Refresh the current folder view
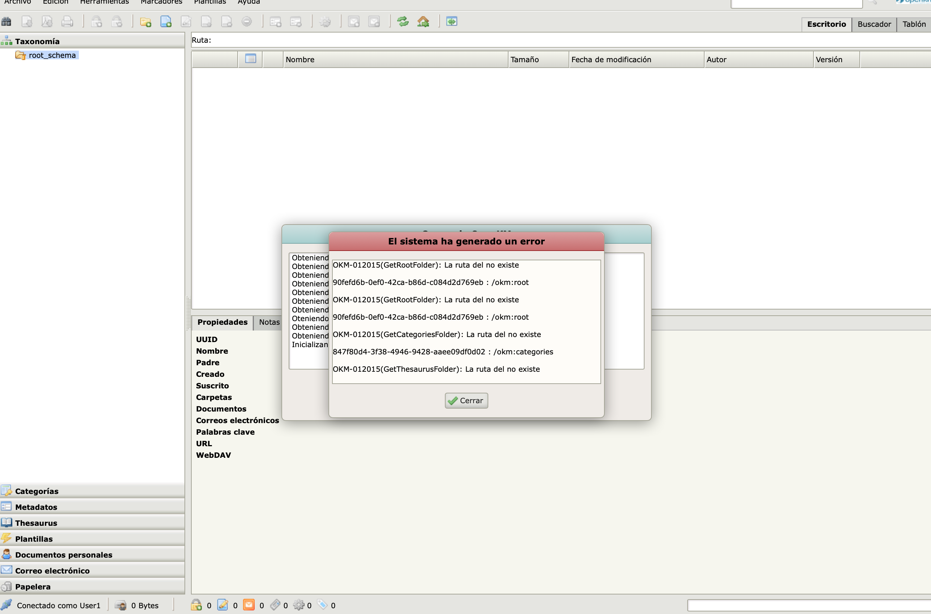 click(403, 22)
